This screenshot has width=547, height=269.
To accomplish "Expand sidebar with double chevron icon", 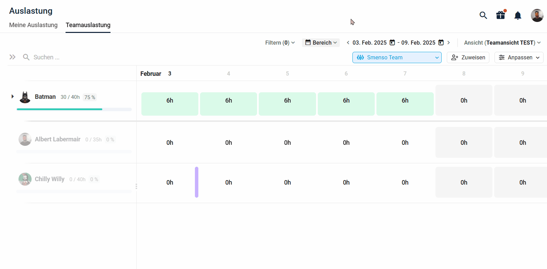I will [13, 57].
